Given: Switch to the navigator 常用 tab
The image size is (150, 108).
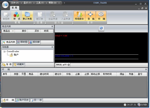Looking at the screenshot, I should (x=7, y=65).
